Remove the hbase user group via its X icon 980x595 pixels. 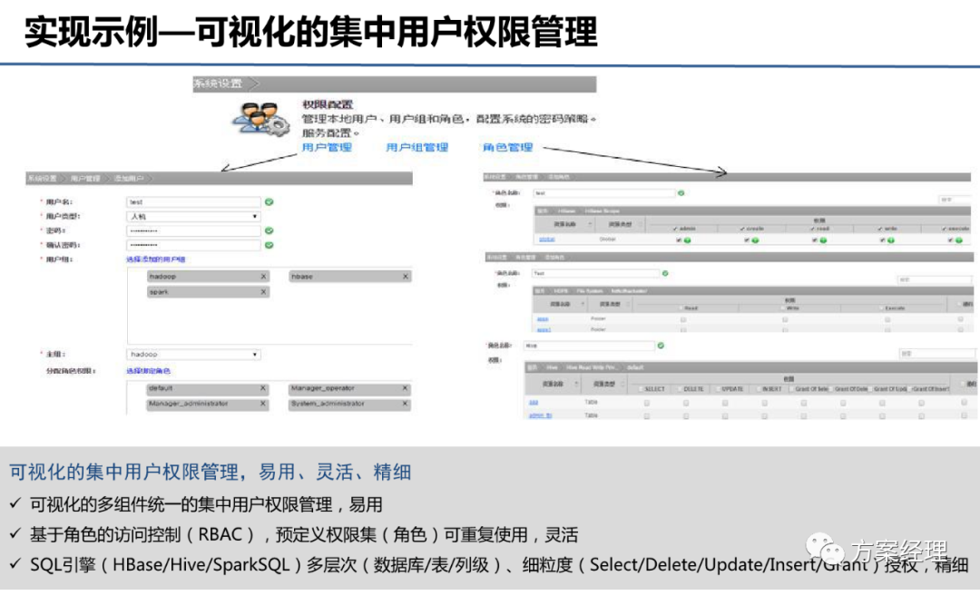click(405, 276)
